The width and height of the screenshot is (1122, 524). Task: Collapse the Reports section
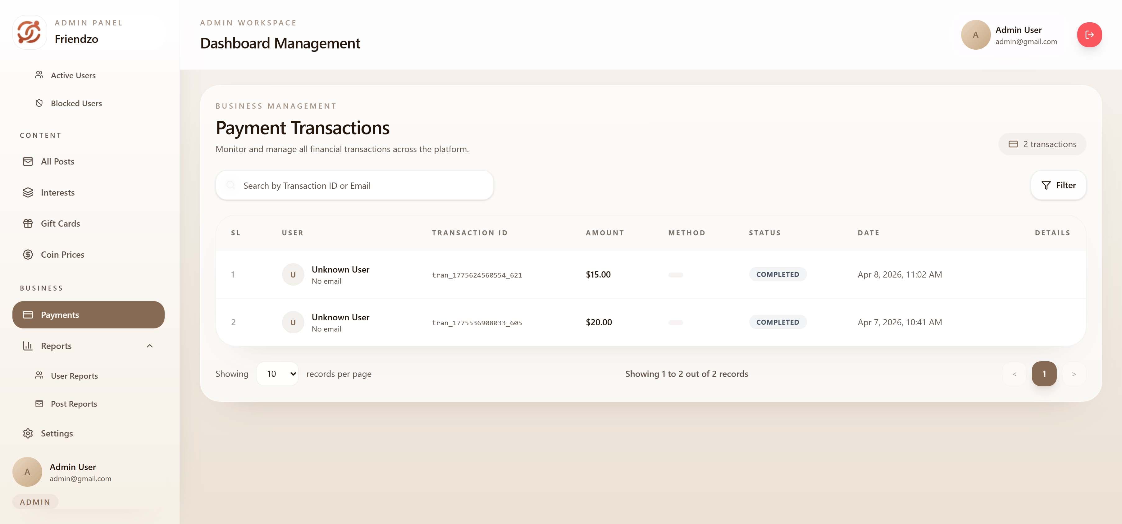(150, 346)
